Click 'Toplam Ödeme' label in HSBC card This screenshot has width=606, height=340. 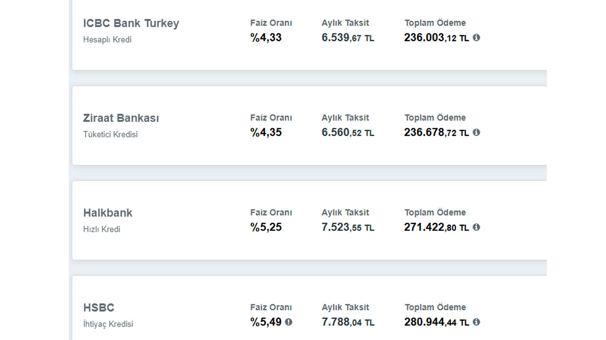pyautogui.click(x=435, y=307)
